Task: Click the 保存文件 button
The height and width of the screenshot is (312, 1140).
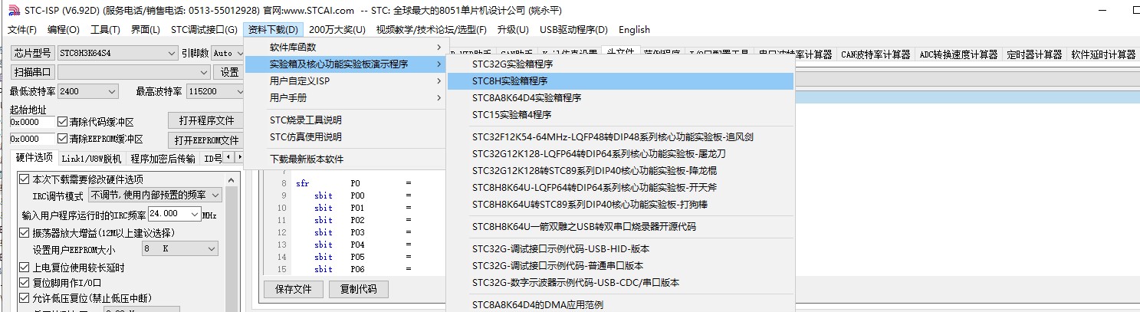Action: (x=294, y=289)
